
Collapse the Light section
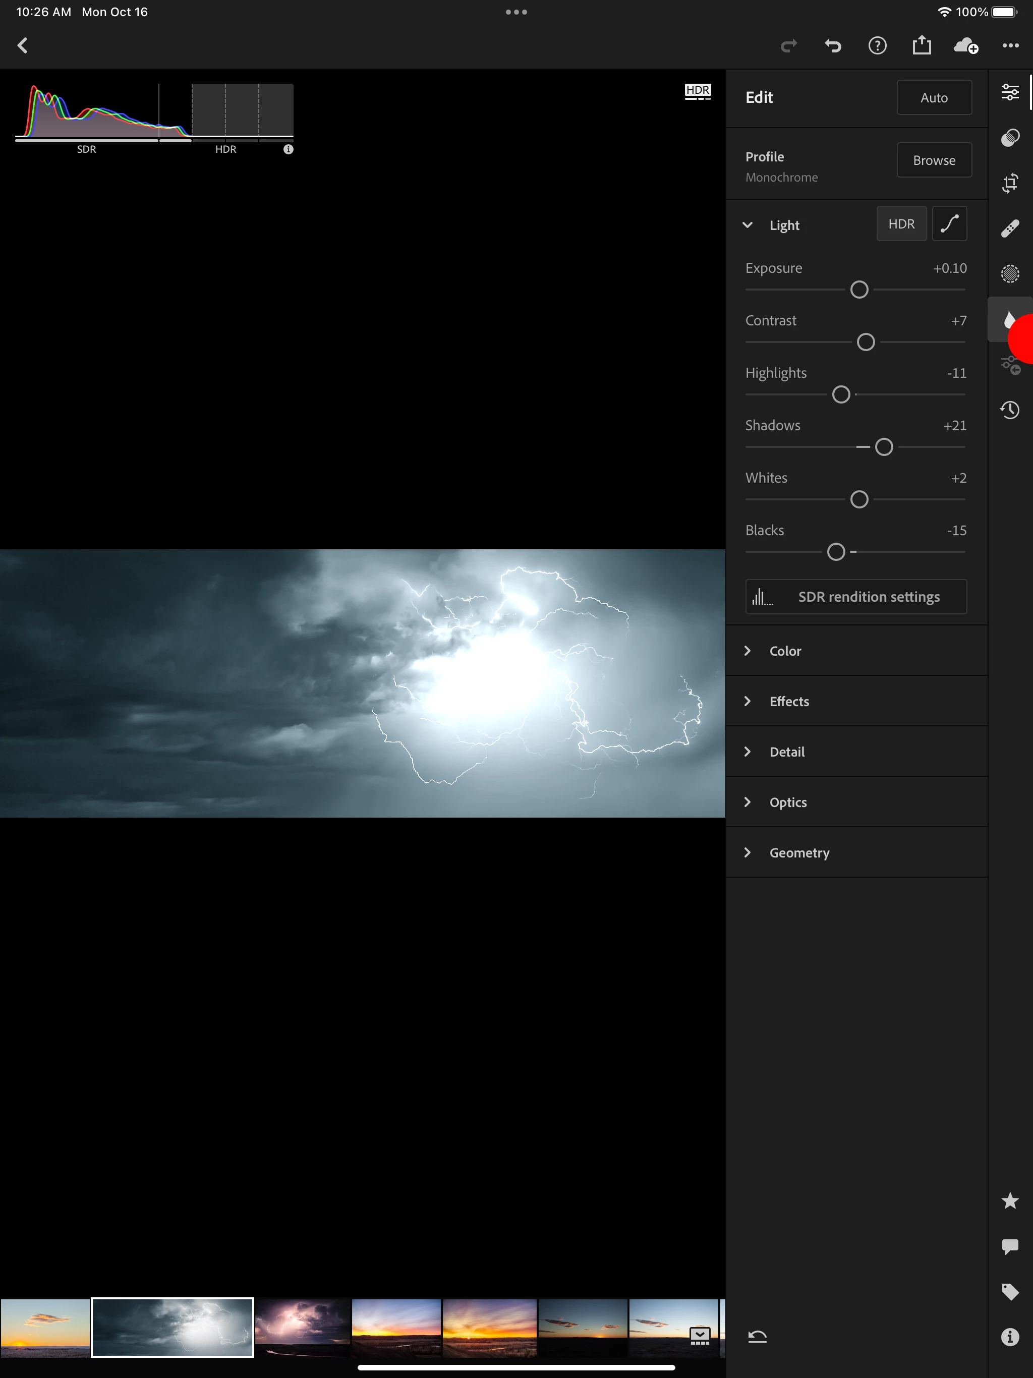pyautogui.click(x=748, y=225)
